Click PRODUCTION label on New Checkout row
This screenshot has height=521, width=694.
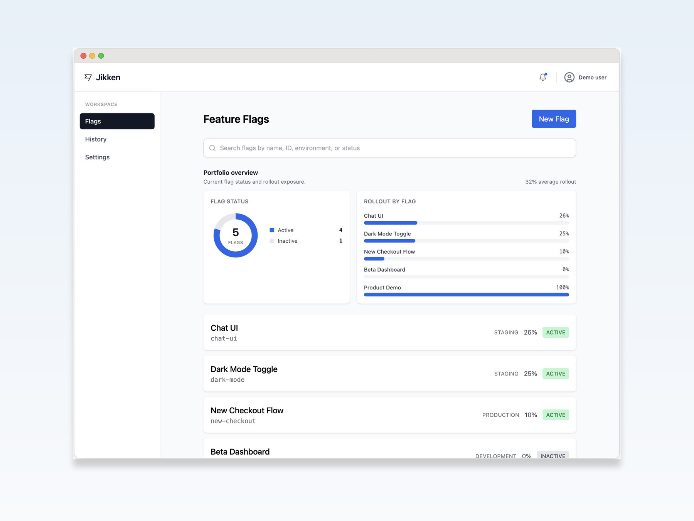click(500, 415)
